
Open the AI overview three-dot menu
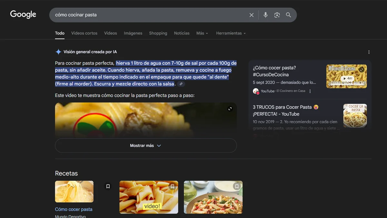pyautogui.click(x=369, y=52)
